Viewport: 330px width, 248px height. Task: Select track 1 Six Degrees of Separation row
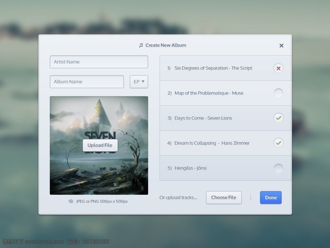[x=226, y=68]
